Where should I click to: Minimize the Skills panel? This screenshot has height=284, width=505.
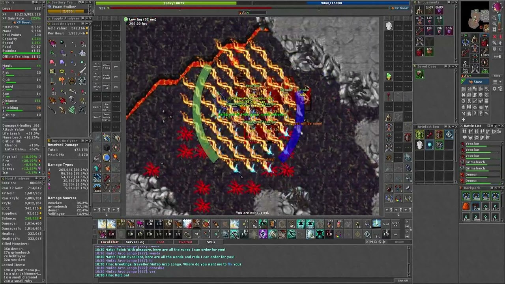(41, 2)
